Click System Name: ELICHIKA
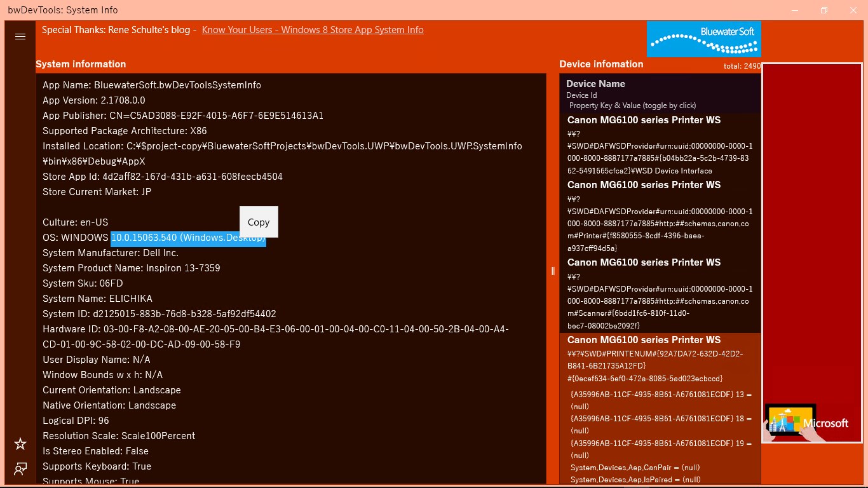The height and width of the screenshot is (488, 868). click(97, 299)
